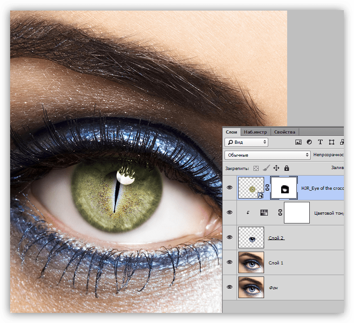Open the Вид layer filter dropdown

point(246,142)
